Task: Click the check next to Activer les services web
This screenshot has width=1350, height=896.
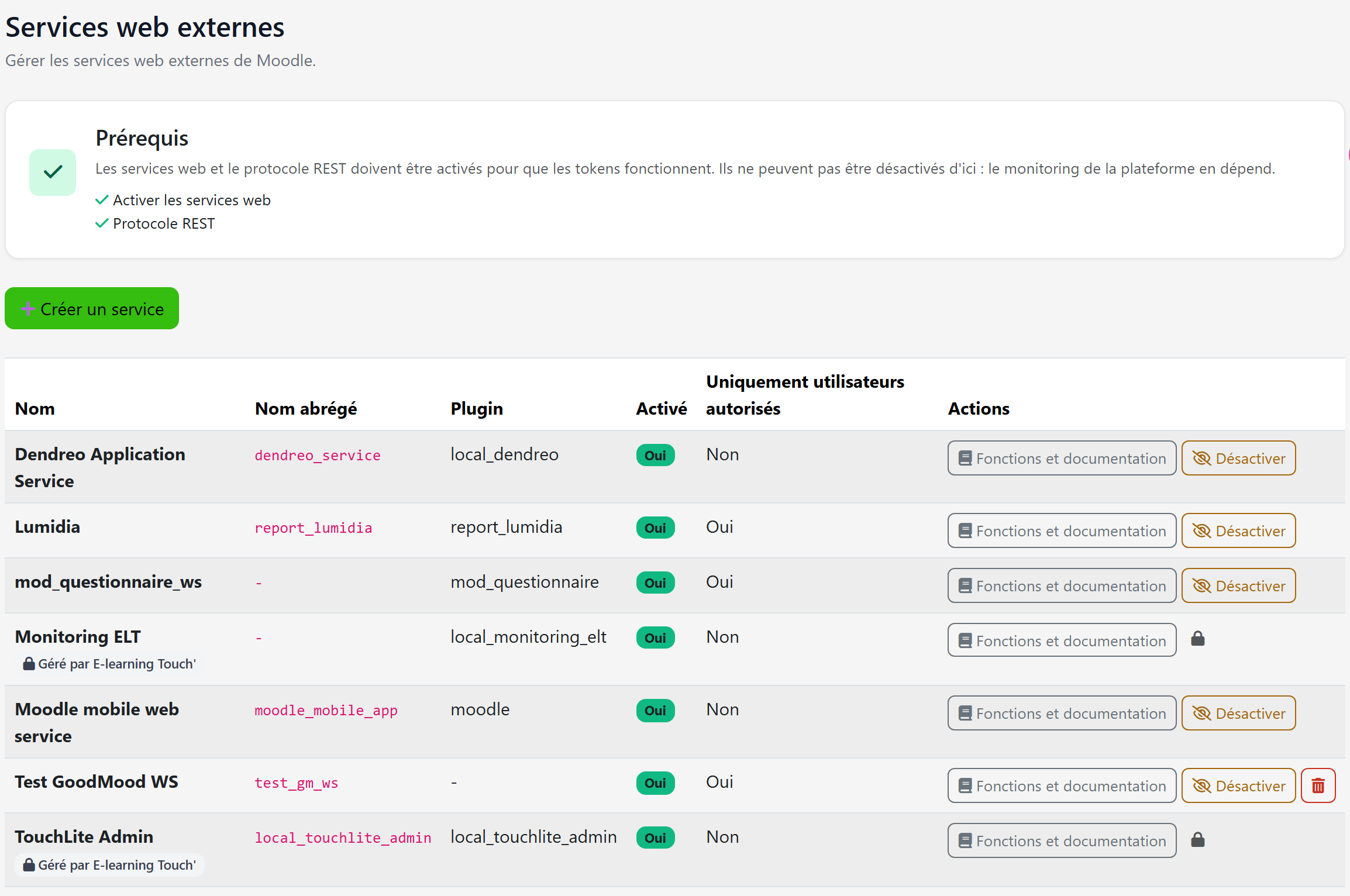Action: tap(102, 200)
